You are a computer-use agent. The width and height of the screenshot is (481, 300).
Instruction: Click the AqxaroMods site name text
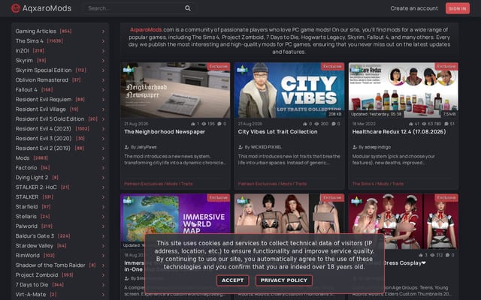(x=47, y=8)
